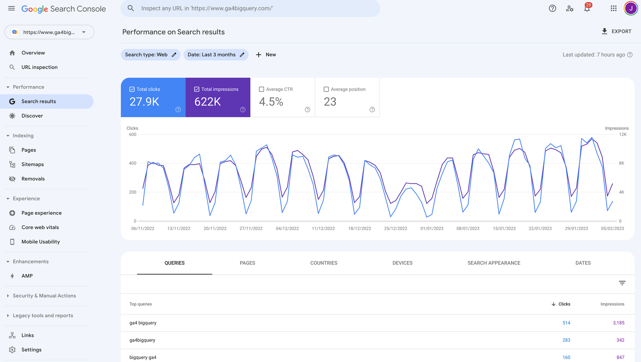Screen dimensions: 641x362
Task: Check the Average CTR checkbox
Action: point(262,89)
